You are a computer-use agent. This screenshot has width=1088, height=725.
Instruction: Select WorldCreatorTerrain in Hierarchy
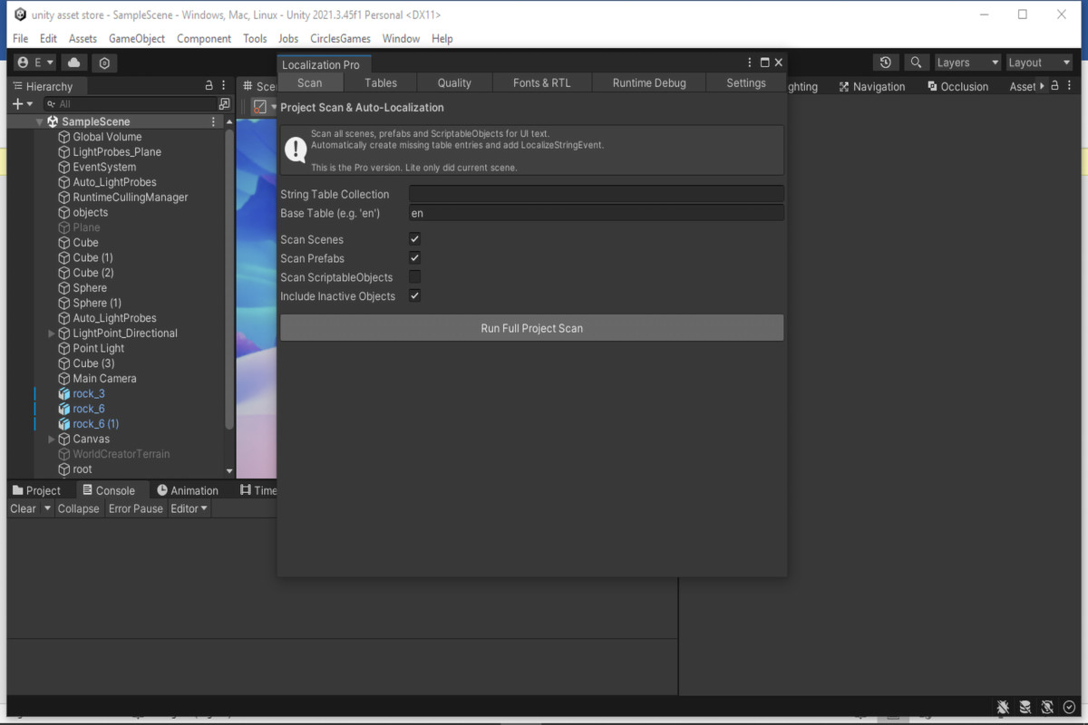[x=121, y=454]
